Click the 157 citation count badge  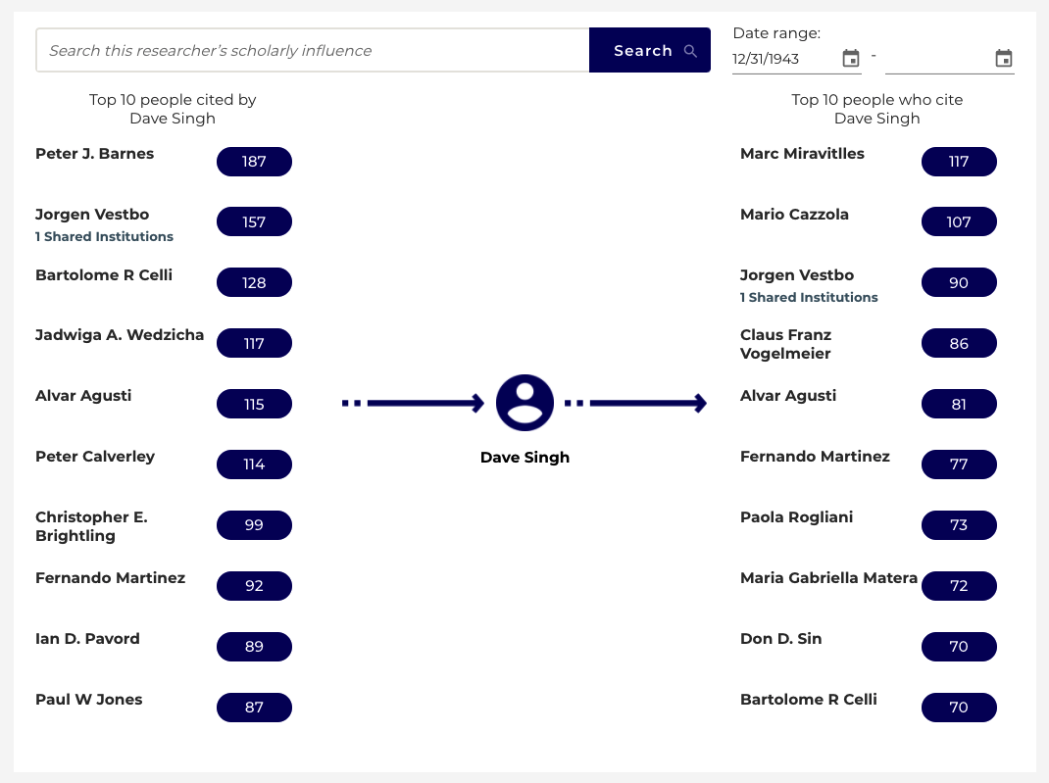254,222
